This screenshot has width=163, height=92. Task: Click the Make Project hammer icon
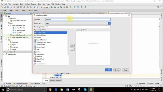pyautogui.click(x=41, y=7)
